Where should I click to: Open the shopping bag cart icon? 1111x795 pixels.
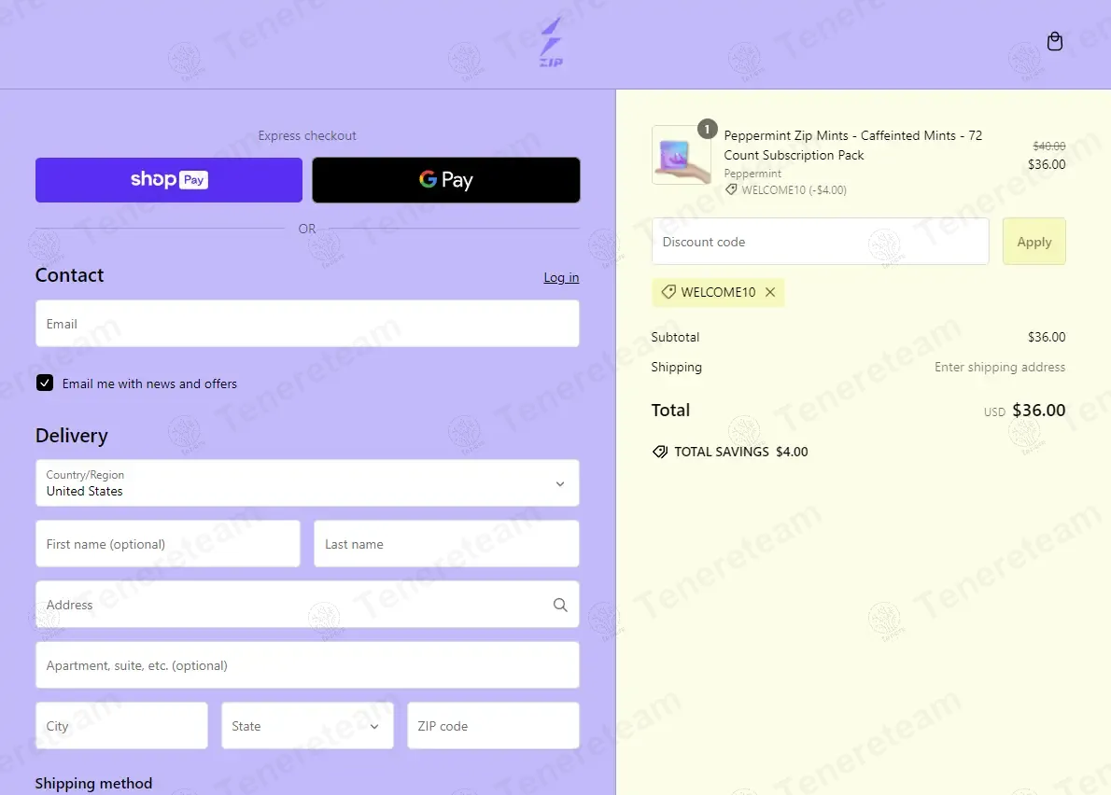pos(1054,42)
